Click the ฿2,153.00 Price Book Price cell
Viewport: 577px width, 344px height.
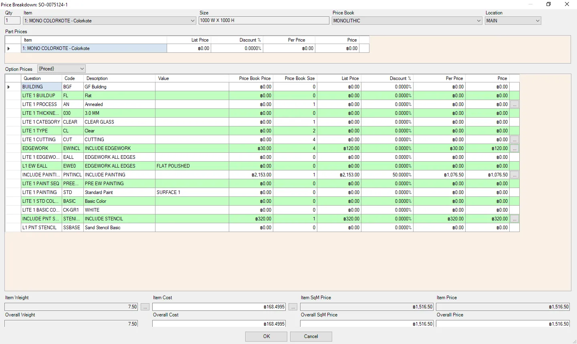tap(251, 175)
